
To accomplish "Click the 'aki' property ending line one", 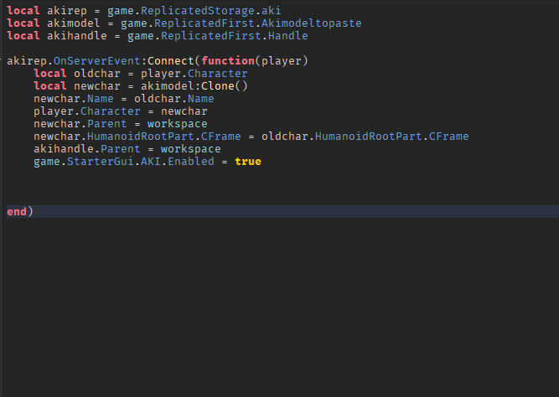I will pos(271,11).
